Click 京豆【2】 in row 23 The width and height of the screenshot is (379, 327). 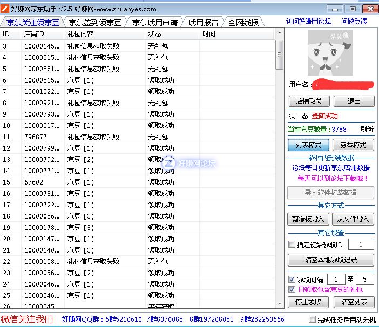pyautogui.click(x=80, y=272)
